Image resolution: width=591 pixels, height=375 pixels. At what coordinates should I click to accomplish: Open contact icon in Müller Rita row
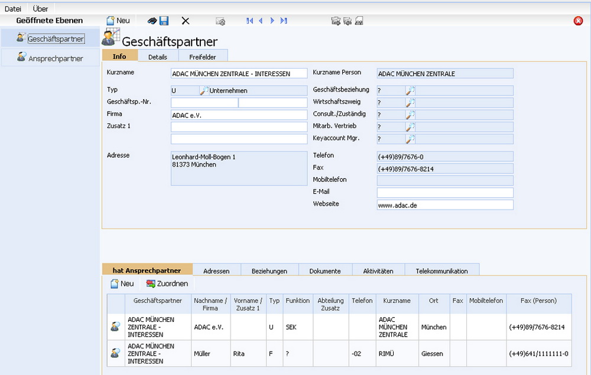tap(115, 353)
